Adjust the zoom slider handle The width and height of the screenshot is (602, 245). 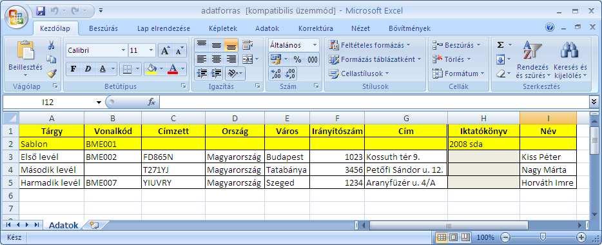pos(543,237)
